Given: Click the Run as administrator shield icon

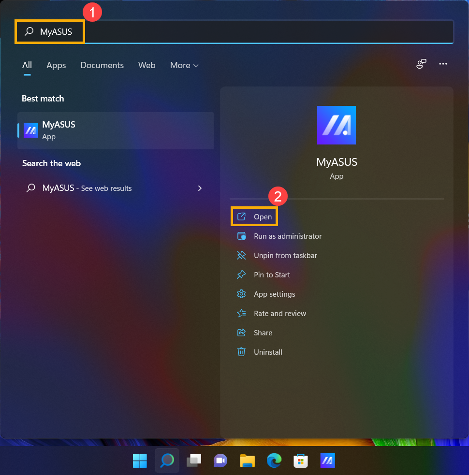Looking at the screenshot, I should tap(241, 236).
